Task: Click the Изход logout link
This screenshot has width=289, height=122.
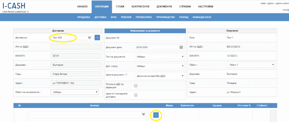Action: 285,10
